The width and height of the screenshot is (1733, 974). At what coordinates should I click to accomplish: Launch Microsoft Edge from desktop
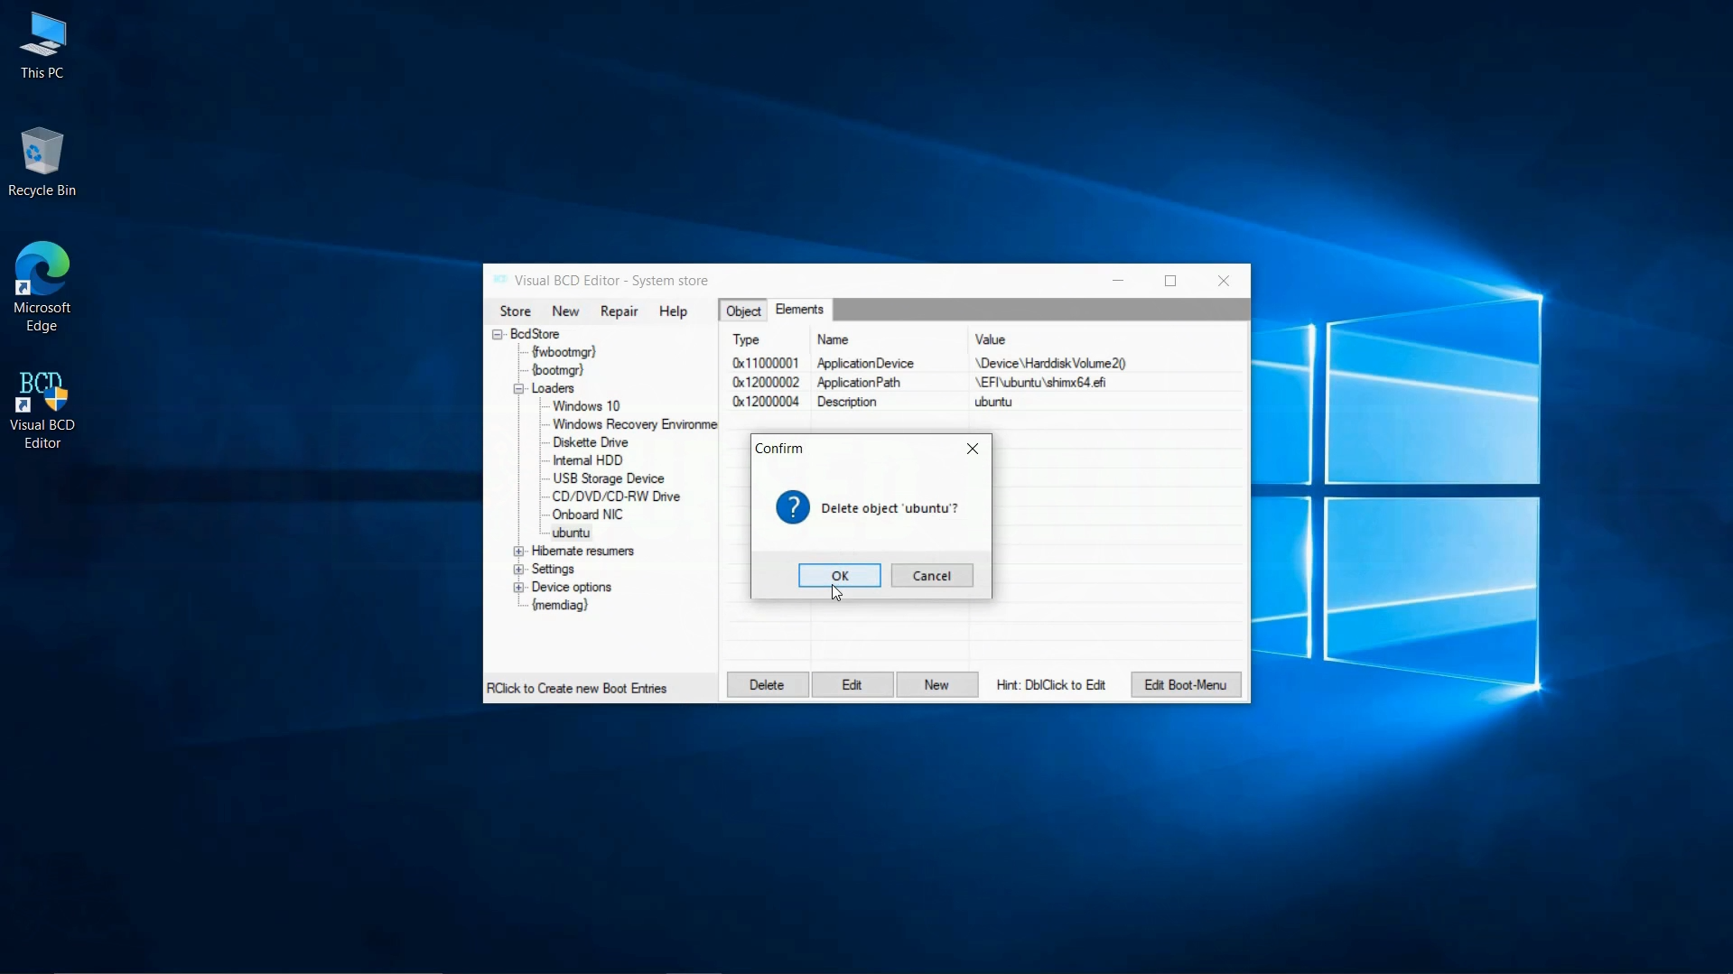[42, 287]
